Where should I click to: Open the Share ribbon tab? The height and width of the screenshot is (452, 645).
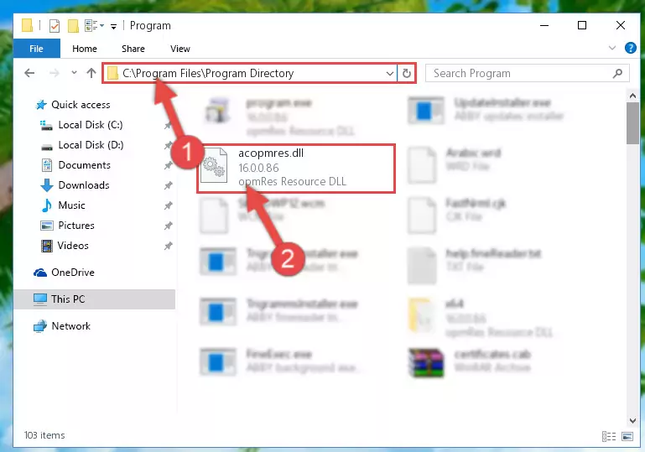pos(133,49)
